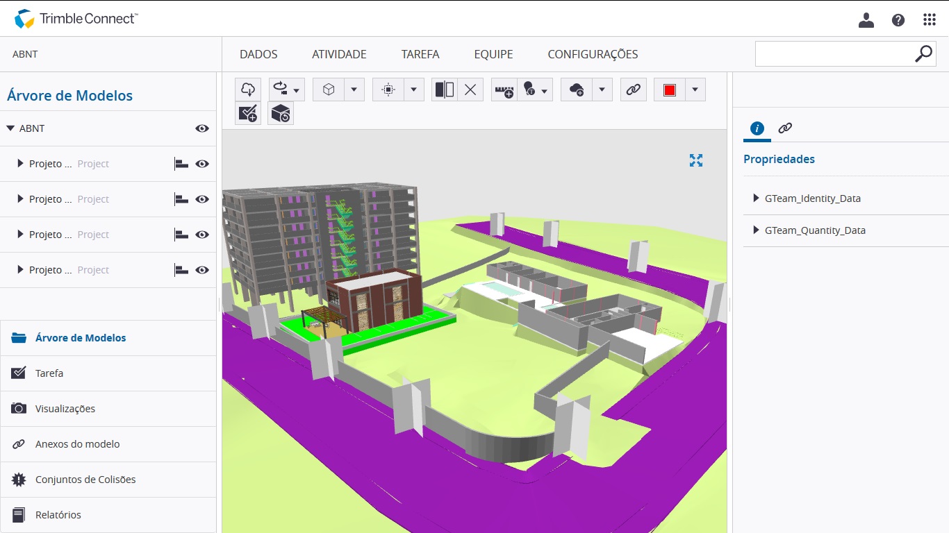Open Visualizações in the side menu
The image size is (949, 533).
click(108, 409)
